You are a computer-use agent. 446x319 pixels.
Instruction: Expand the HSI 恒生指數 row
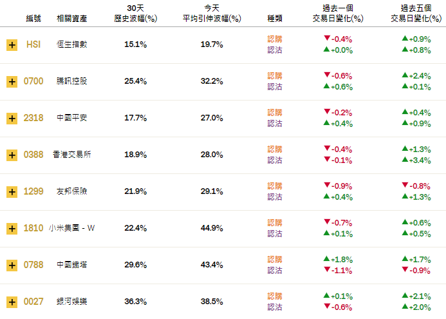click(x=12, y=45)
